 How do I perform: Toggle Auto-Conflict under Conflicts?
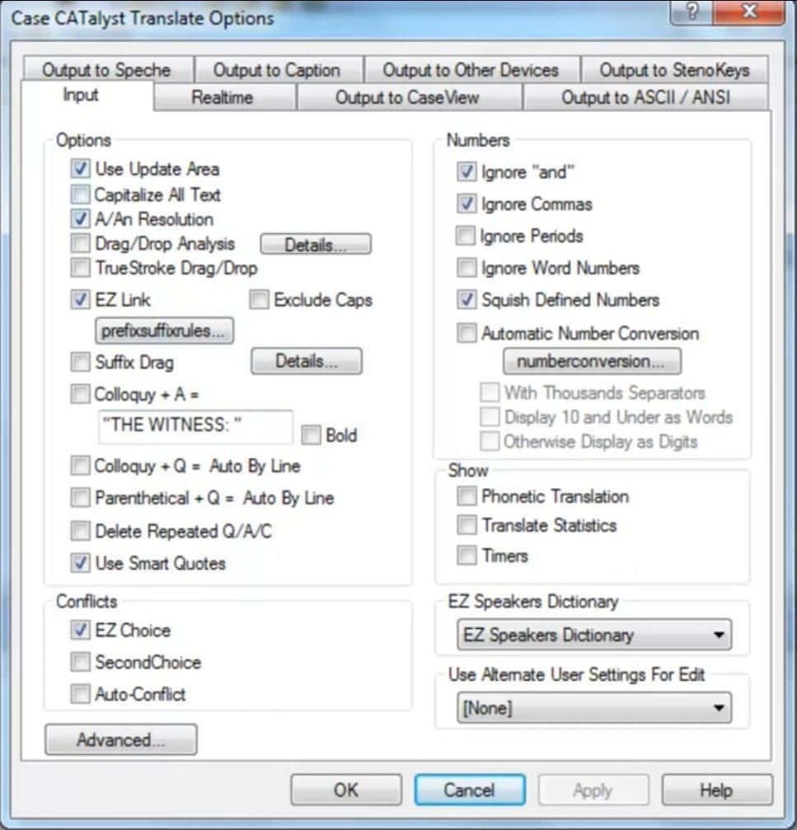(x=80, y=694)
